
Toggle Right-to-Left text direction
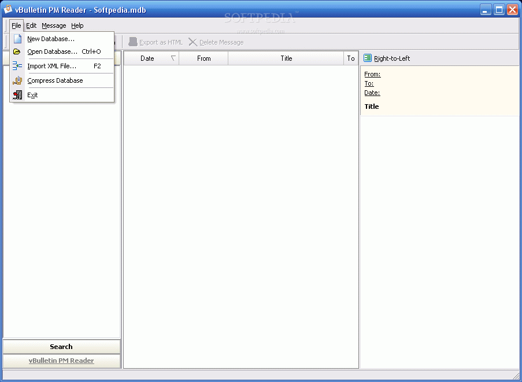point(387,58)
